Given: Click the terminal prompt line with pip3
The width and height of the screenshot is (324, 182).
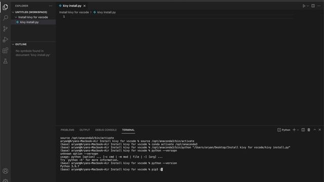Looking at the screenshot, I should point(111,169).
